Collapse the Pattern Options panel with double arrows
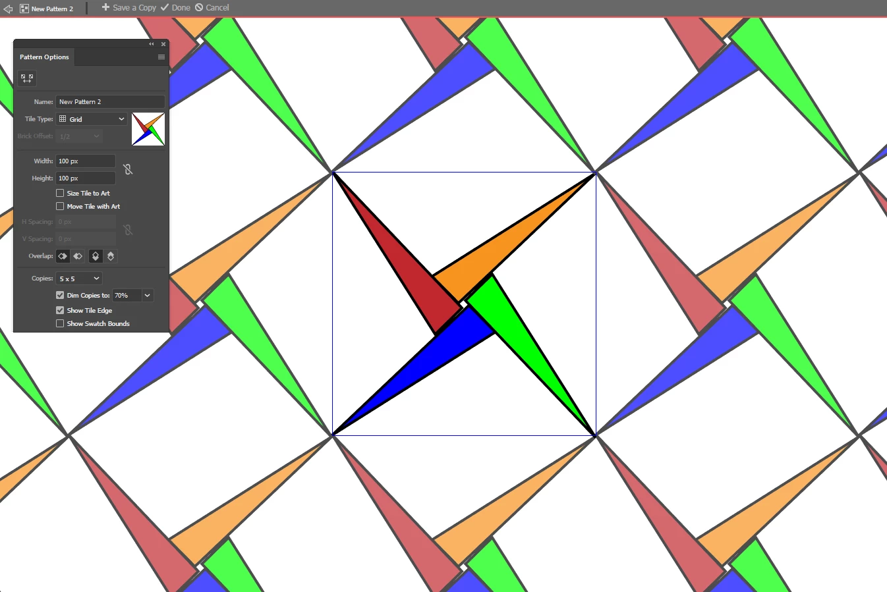The image size is (887, 592). (x=152, y=44)
